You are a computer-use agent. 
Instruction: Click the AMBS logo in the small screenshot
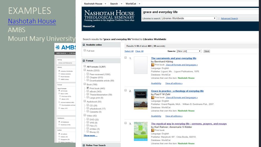click(x=66, y=47)
